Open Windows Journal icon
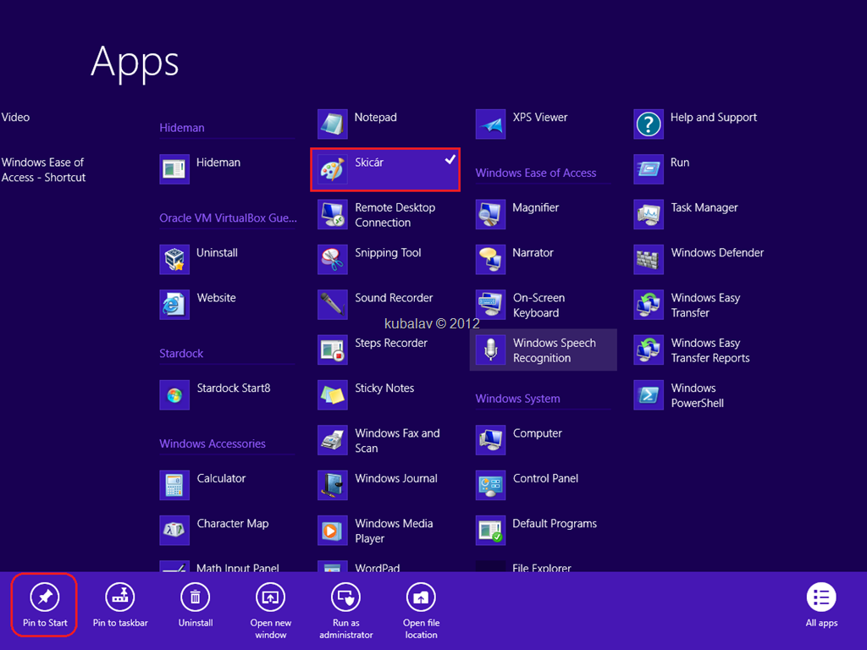Screen dimensions: 867x650 (332, 485)
